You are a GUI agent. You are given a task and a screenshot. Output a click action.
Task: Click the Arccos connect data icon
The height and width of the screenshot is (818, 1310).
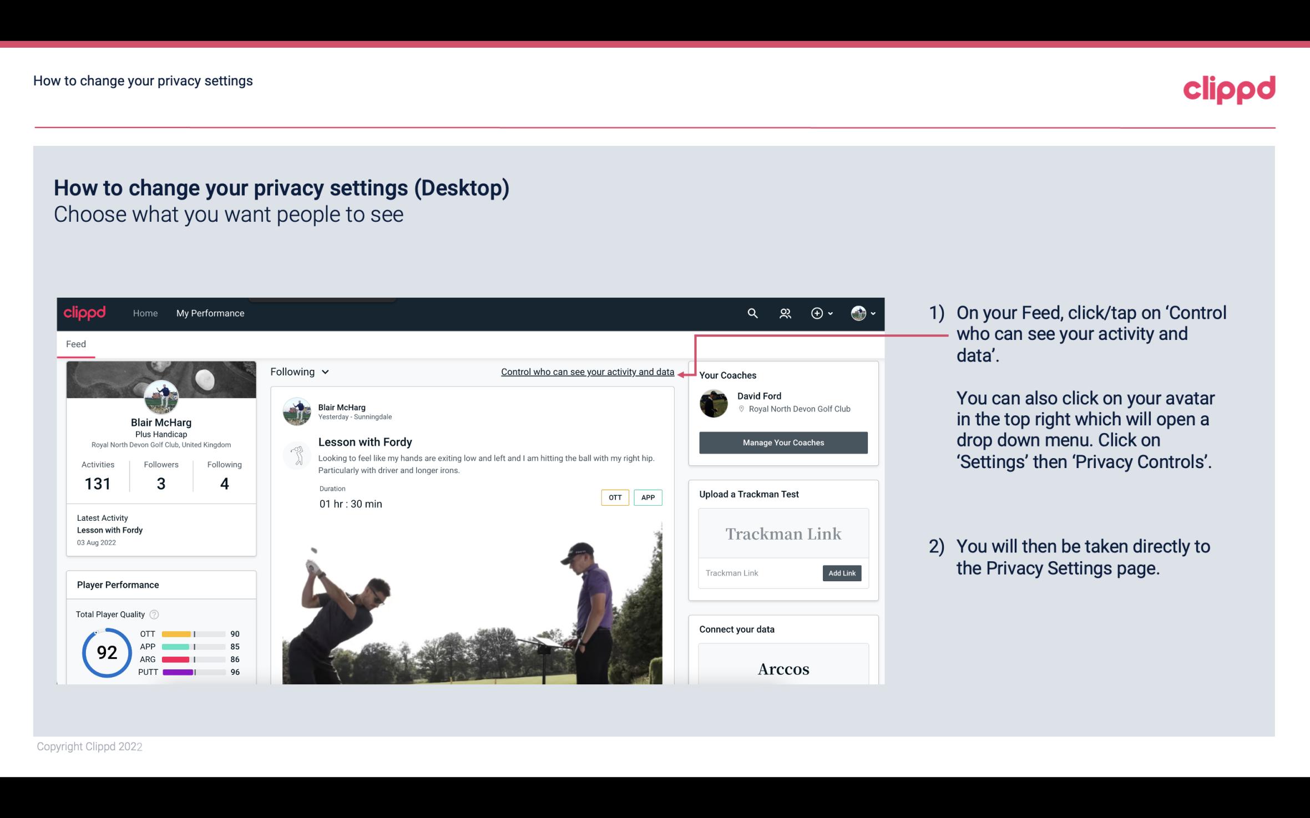pyautogui.click(x=783, y=668)
